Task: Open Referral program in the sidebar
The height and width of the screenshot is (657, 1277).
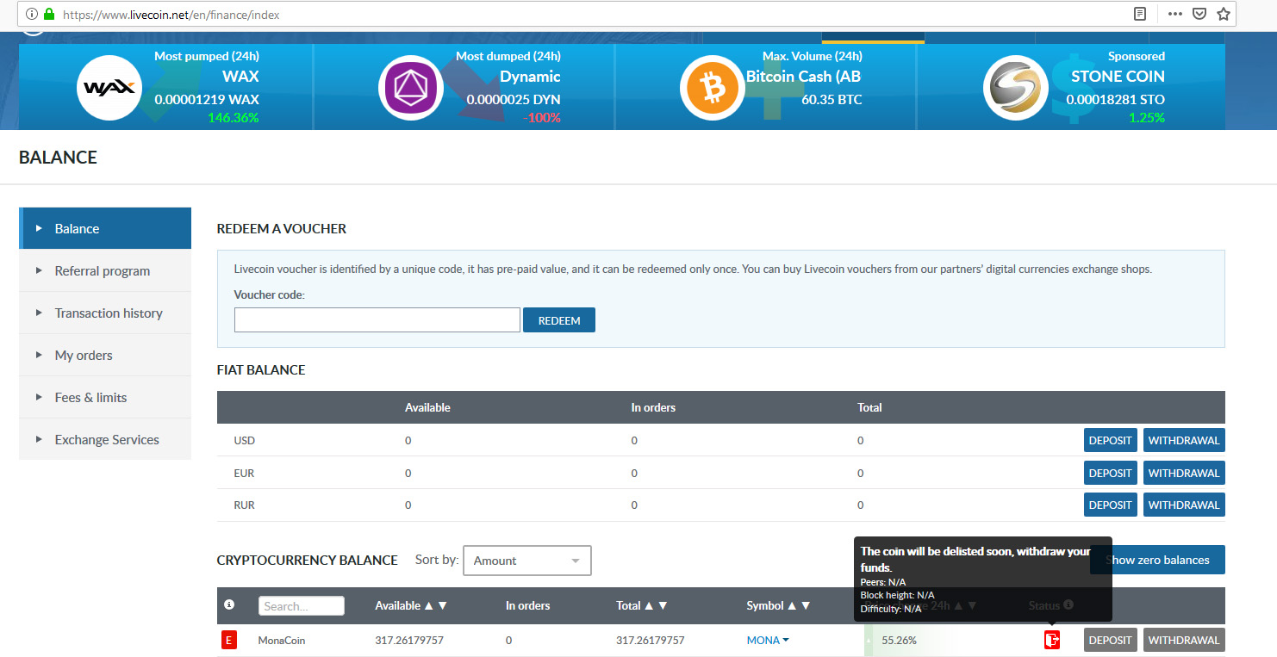Action: tap(105, 270)
